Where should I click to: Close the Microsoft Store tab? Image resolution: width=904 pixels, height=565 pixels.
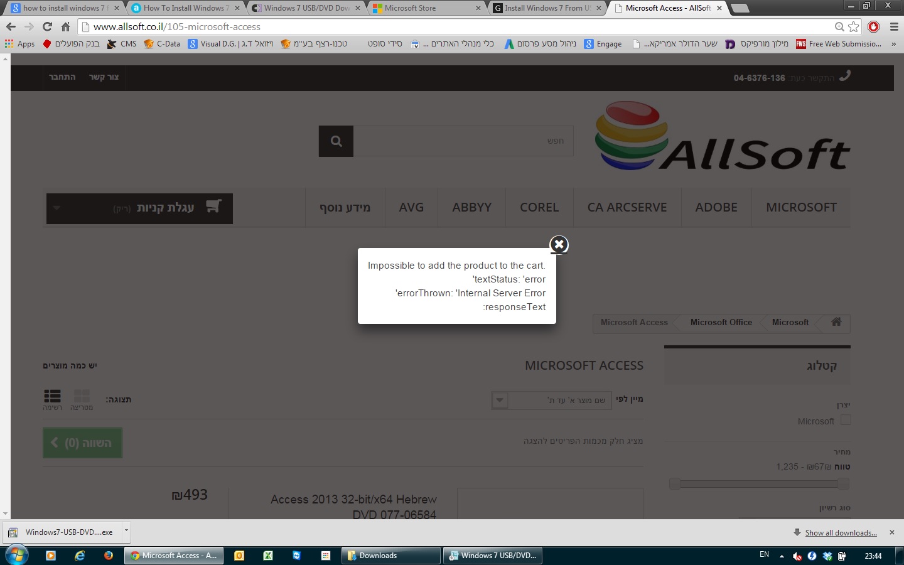click(478, 8)
